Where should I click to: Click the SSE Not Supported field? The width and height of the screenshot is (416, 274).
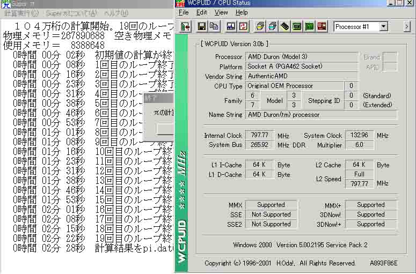point(271,214)
